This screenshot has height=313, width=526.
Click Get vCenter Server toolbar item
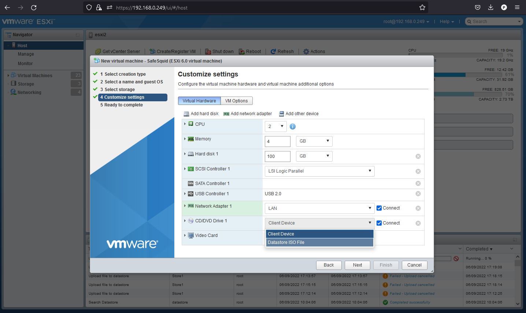coord(118,52)
